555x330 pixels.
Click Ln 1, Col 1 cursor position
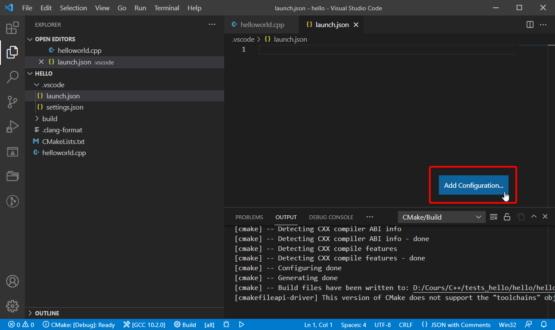click(318, 325)
